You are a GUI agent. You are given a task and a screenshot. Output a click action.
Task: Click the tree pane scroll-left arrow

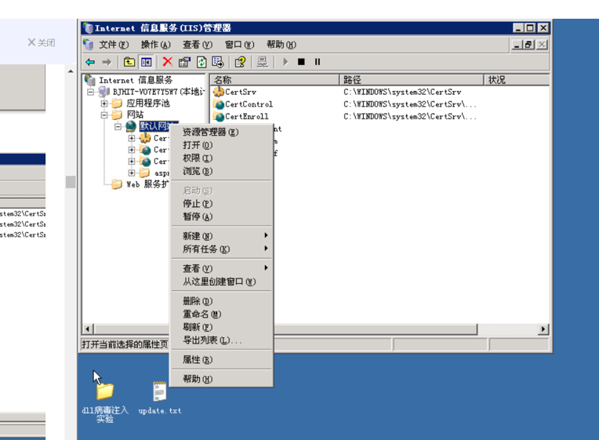[88, 329]
